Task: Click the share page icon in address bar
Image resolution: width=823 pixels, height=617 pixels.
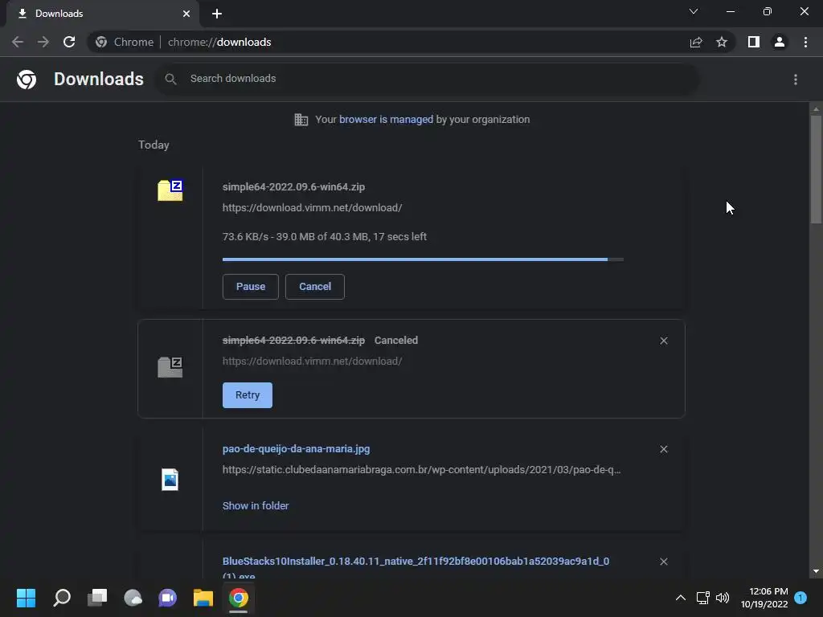Action: tap(696, 42)
